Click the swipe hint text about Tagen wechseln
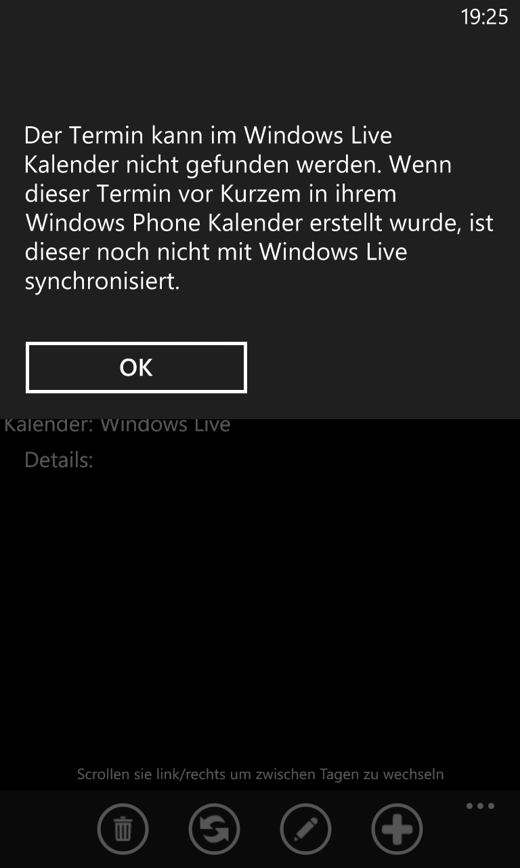Image resolution: width=520 pixels, height=868 pixels. pyautogui.click(x=260, y=774)
